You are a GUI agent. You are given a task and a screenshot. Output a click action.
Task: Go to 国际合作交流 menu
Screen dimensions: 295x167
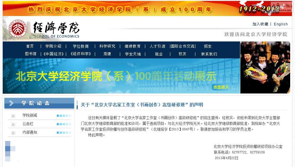pos(183,46)
